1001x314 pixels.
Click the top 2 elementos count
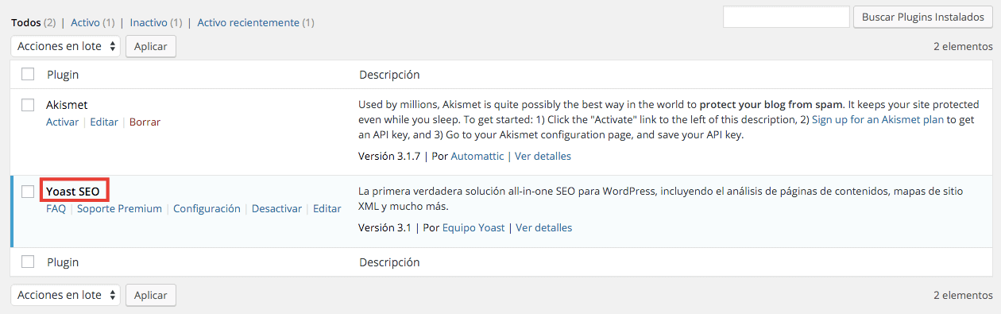(963, 47)
